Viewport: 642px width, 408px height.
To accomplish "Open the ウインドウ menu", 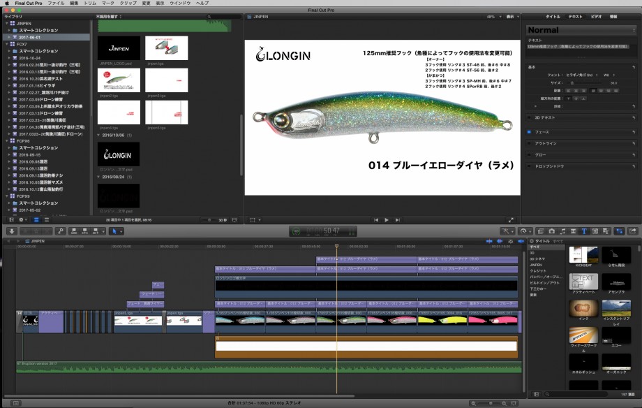I will click(x=180, y=3).
